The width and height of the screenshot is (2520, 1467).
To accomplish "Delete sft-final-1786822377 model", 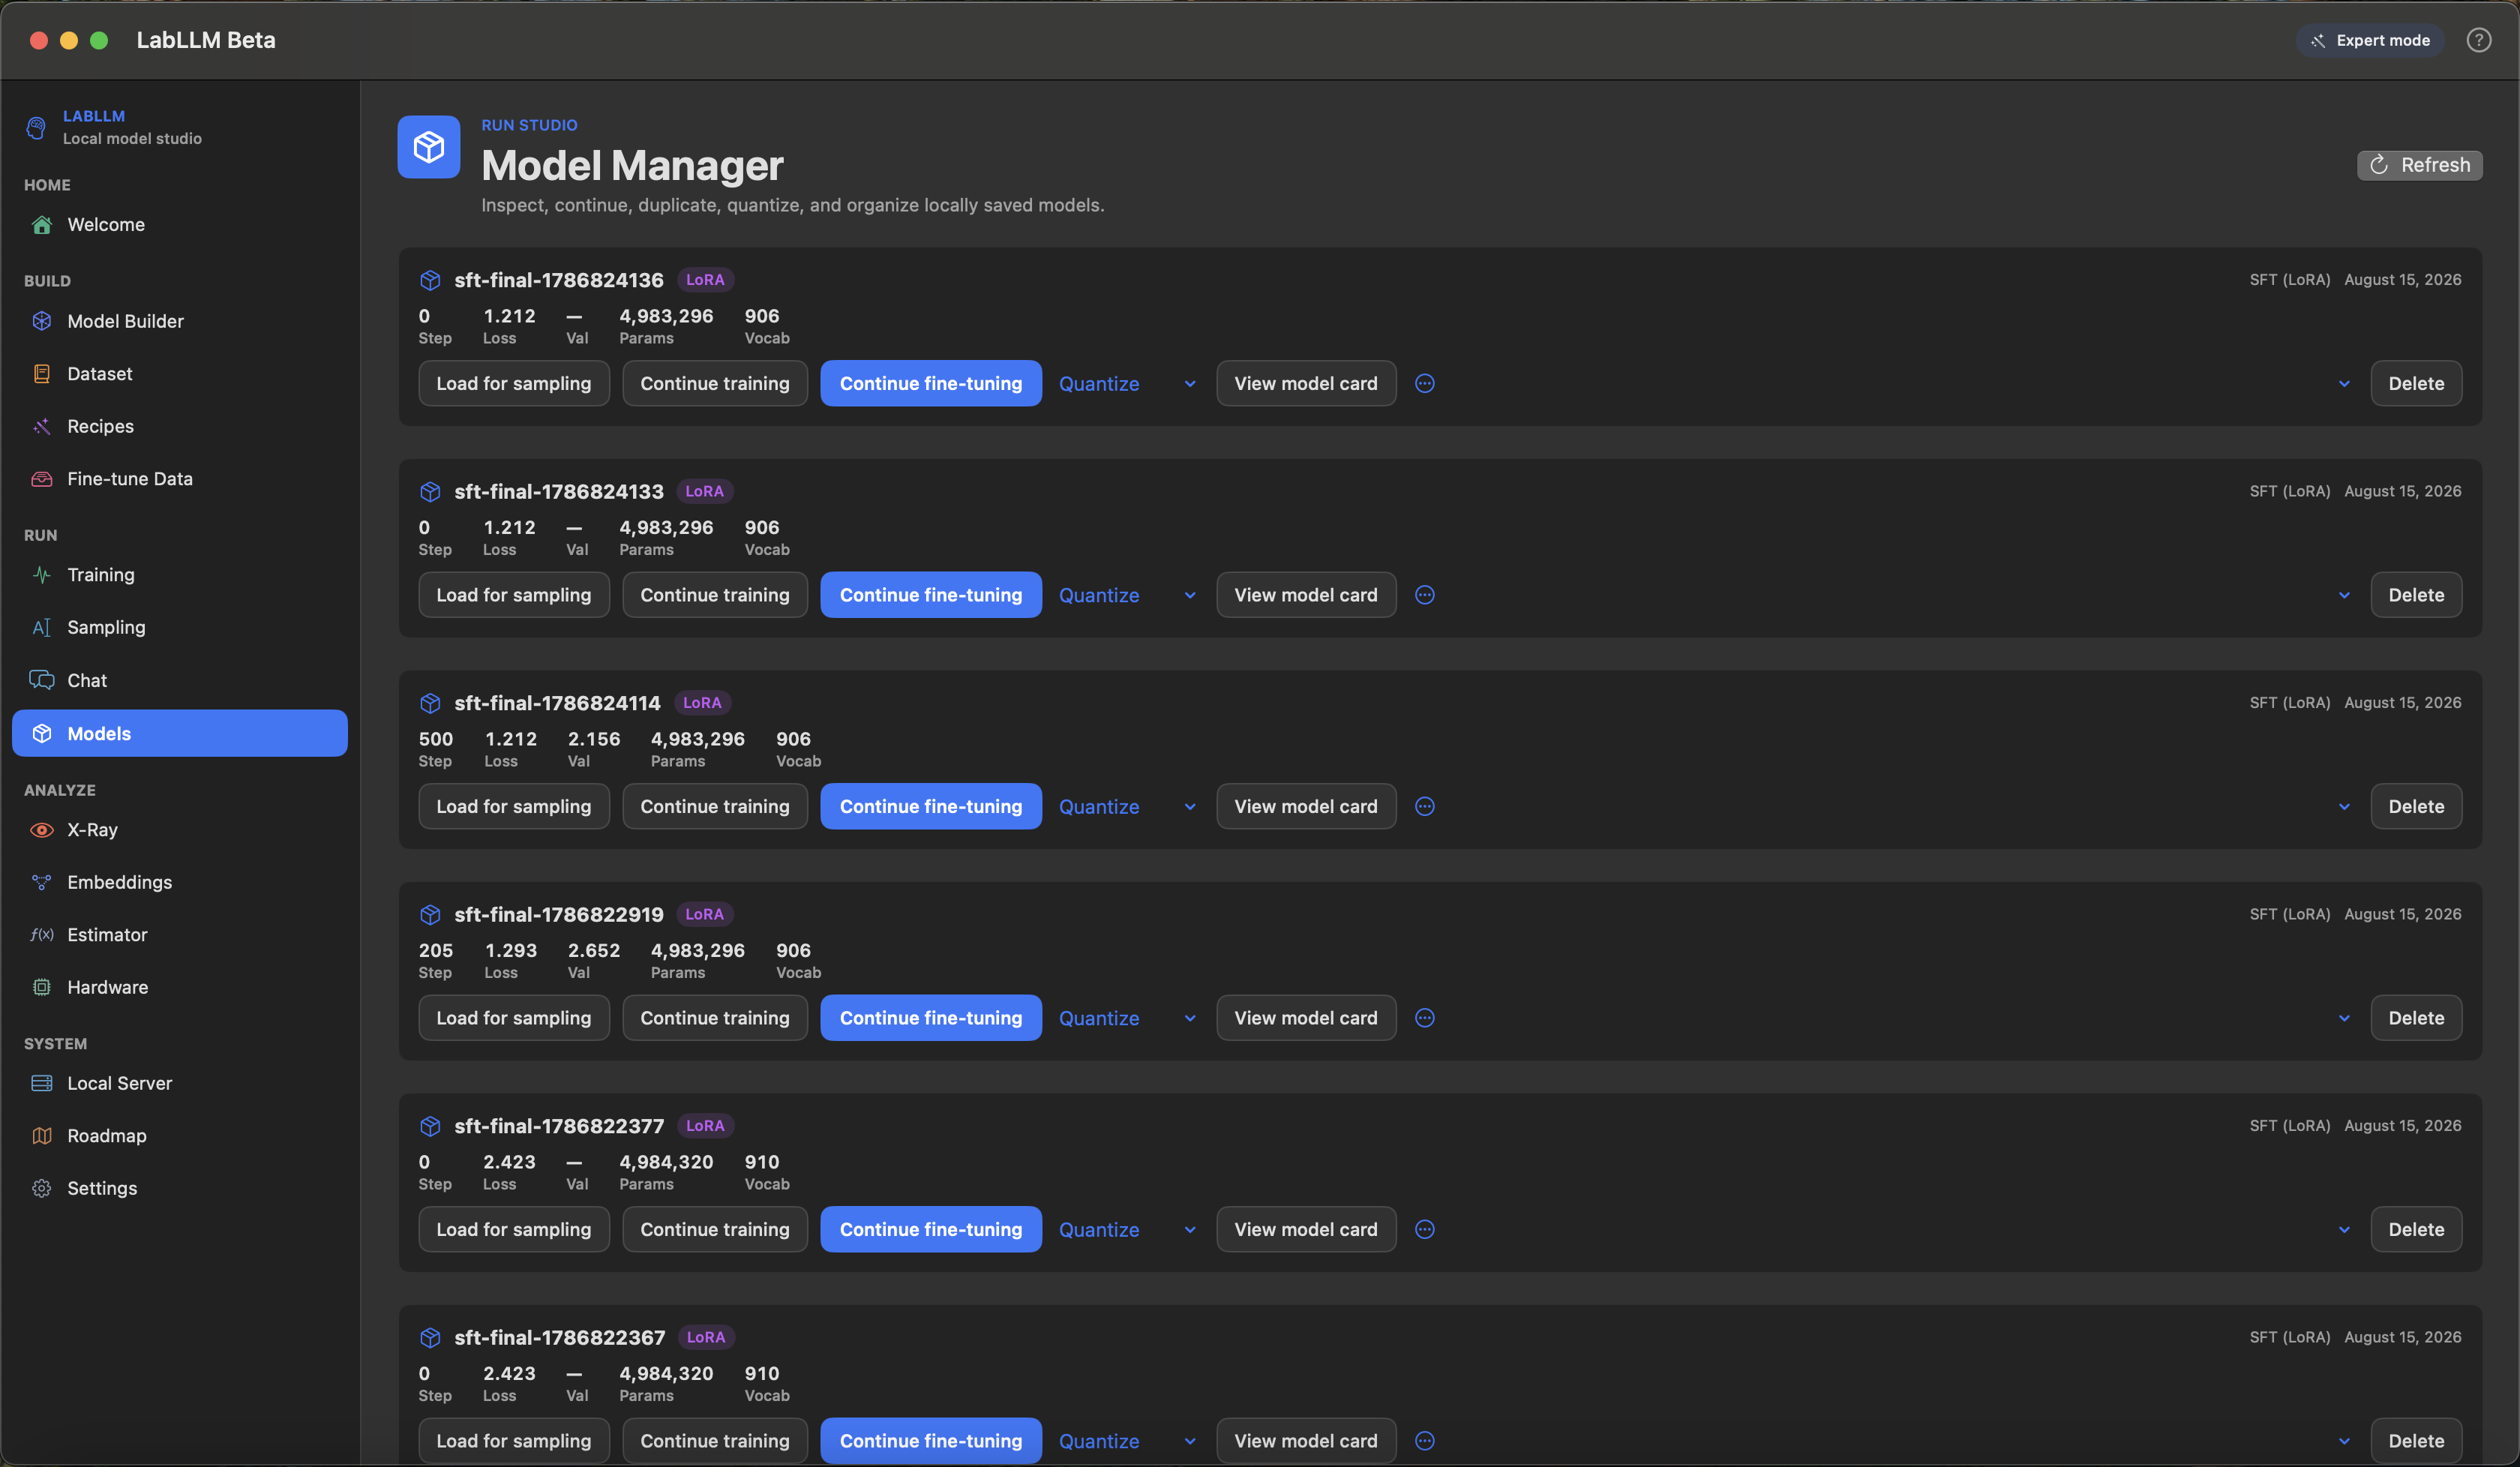I will tap(2416, 1229).
